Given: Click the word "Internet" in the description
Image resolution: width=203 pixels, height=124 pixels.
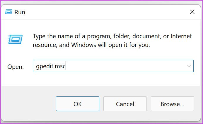Looking at the screenshot, I should (181, 36).
